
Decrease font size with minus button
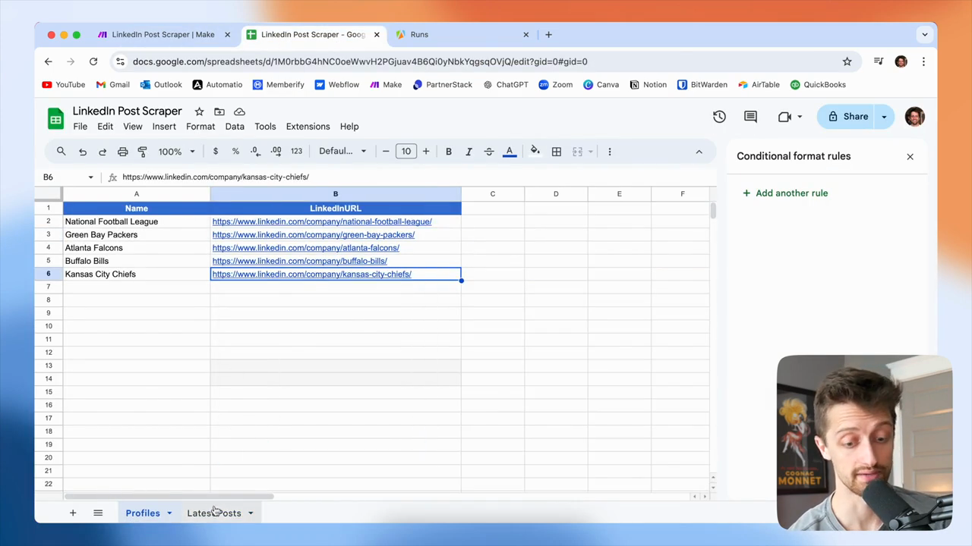pos(386,152)
